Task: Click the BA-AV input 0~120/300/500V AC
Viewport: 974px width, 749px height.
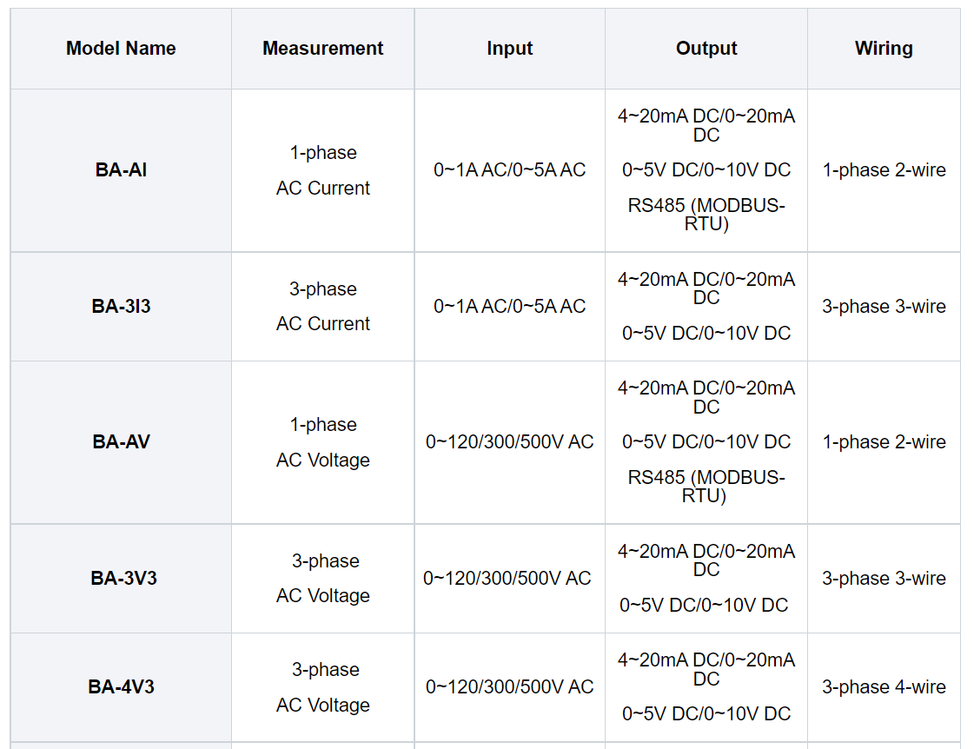Action: pyautogui.click(x=509, y=442)
